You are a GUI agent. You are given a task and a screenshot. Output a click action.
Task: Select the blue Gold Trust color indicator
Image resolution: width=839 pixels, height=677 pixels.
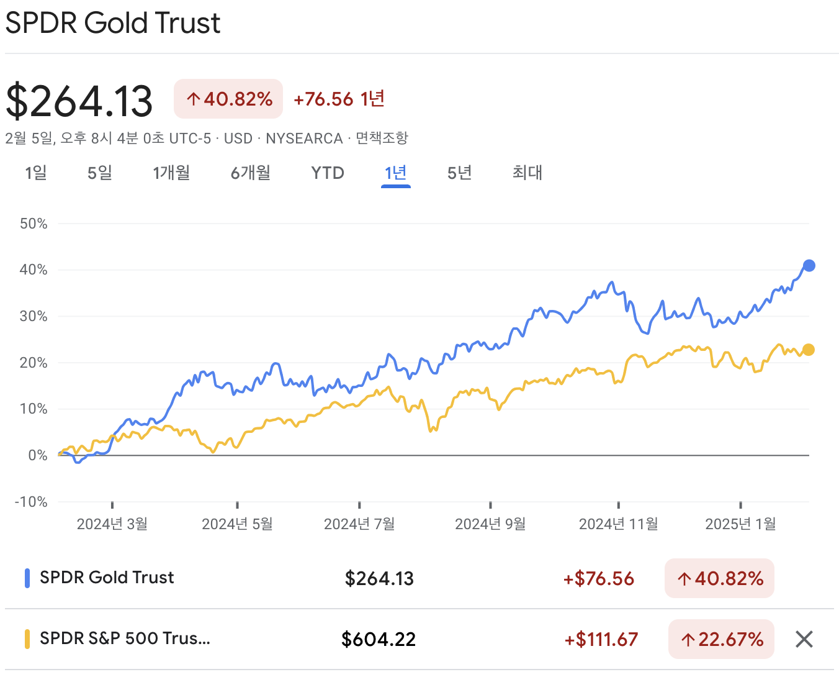tap(26, 578)
